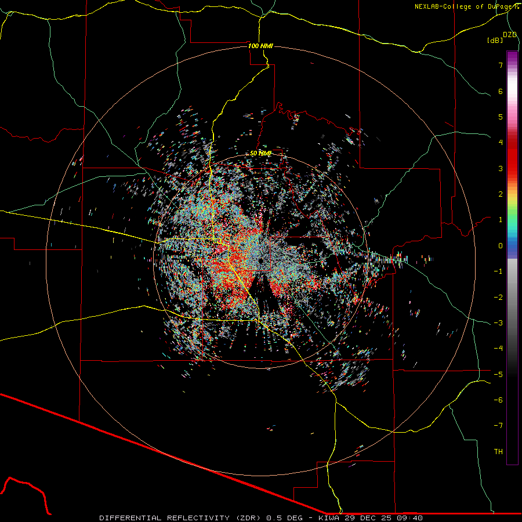Image resolution: width=522 pixels, height=522 pixels.
Task: Click the -6 dB tick on the color scale
Action: coord(498,400)
